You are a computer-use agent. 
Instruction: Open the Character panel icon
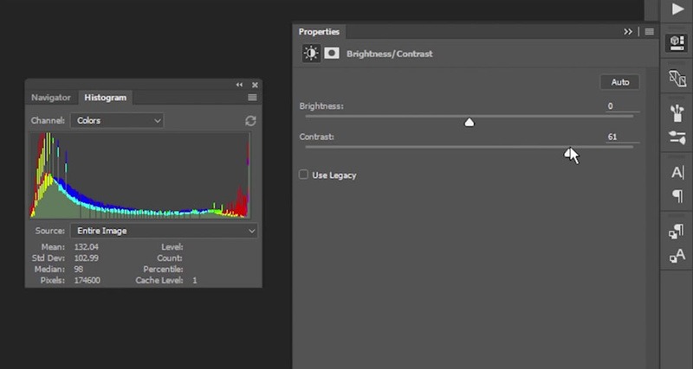pyautogui.click(x=677, y=172)
